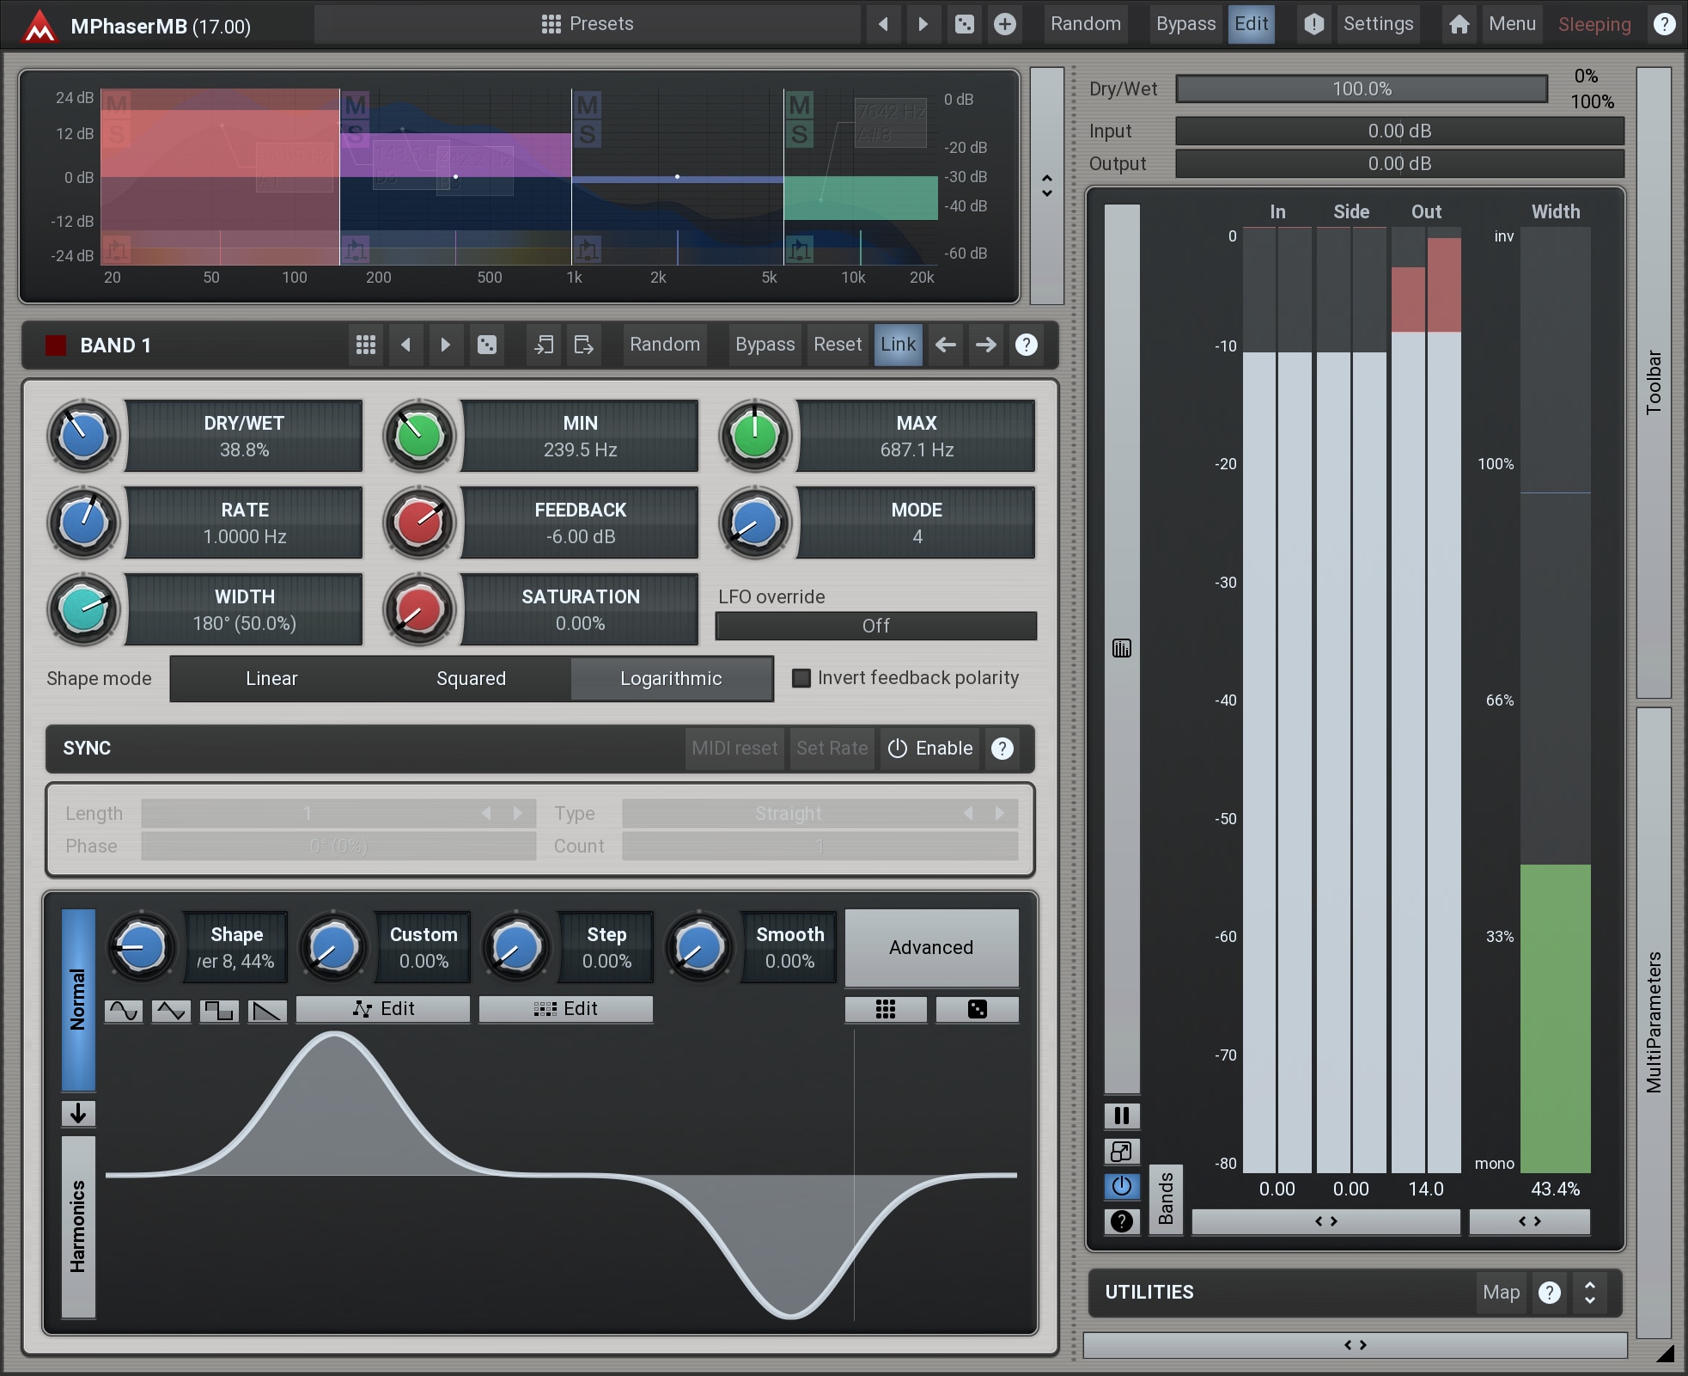
Task: Click the bottom expander bar below Utilities
Action: click(x=1355, y=1345)
